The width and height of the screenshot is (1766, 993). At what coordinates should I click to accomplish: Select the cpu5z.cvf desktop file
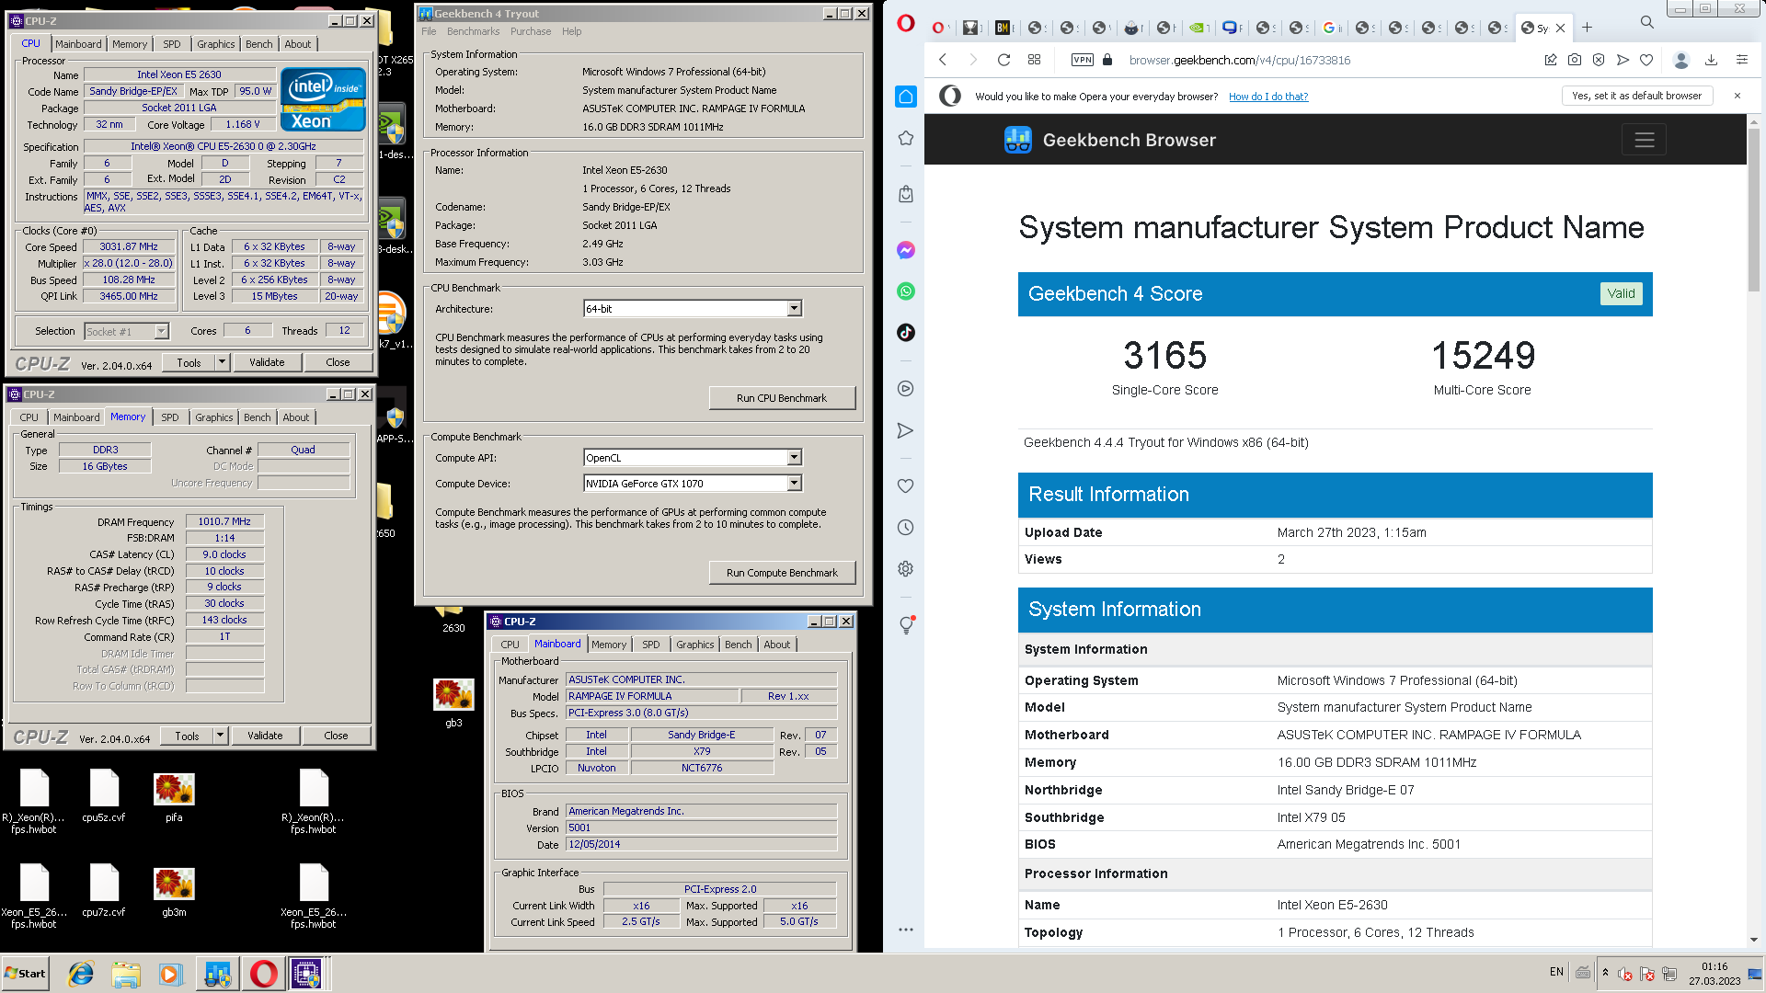104,795
